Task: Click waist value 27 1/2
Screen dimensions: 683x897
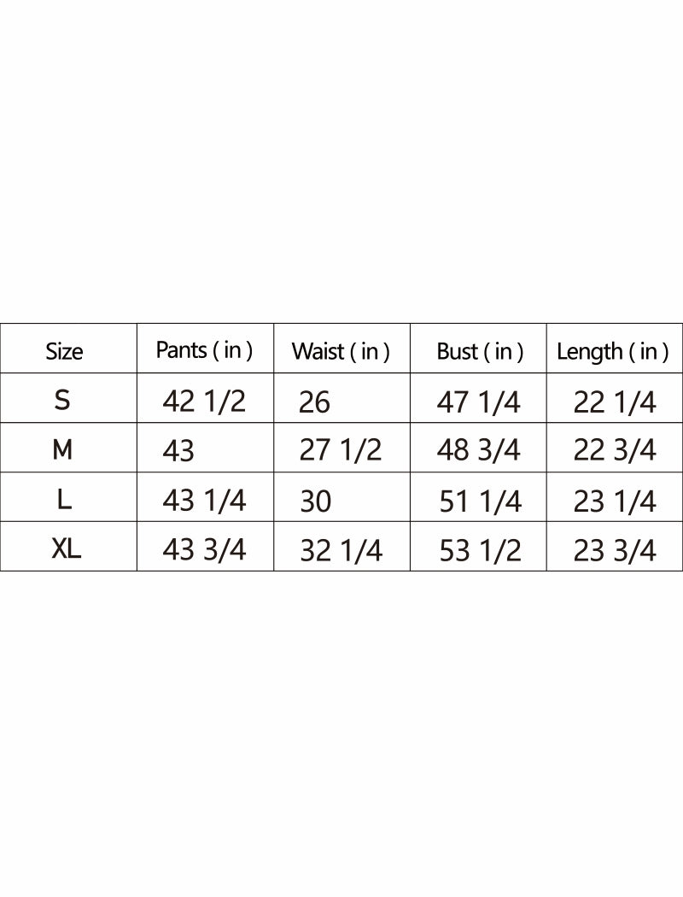Action: [x=341, y=450]
